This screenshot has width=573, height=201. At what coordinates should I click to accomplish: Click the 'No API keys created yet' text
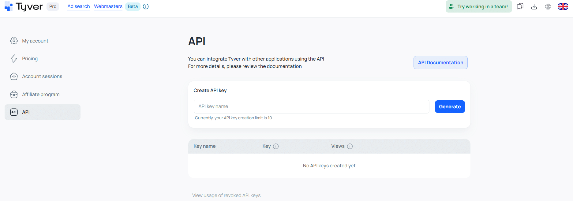coord(329,166)
